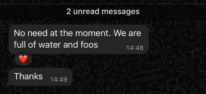Click the drum doodle in the background
This screenshot has width=206, height=94.
point(83,71)
